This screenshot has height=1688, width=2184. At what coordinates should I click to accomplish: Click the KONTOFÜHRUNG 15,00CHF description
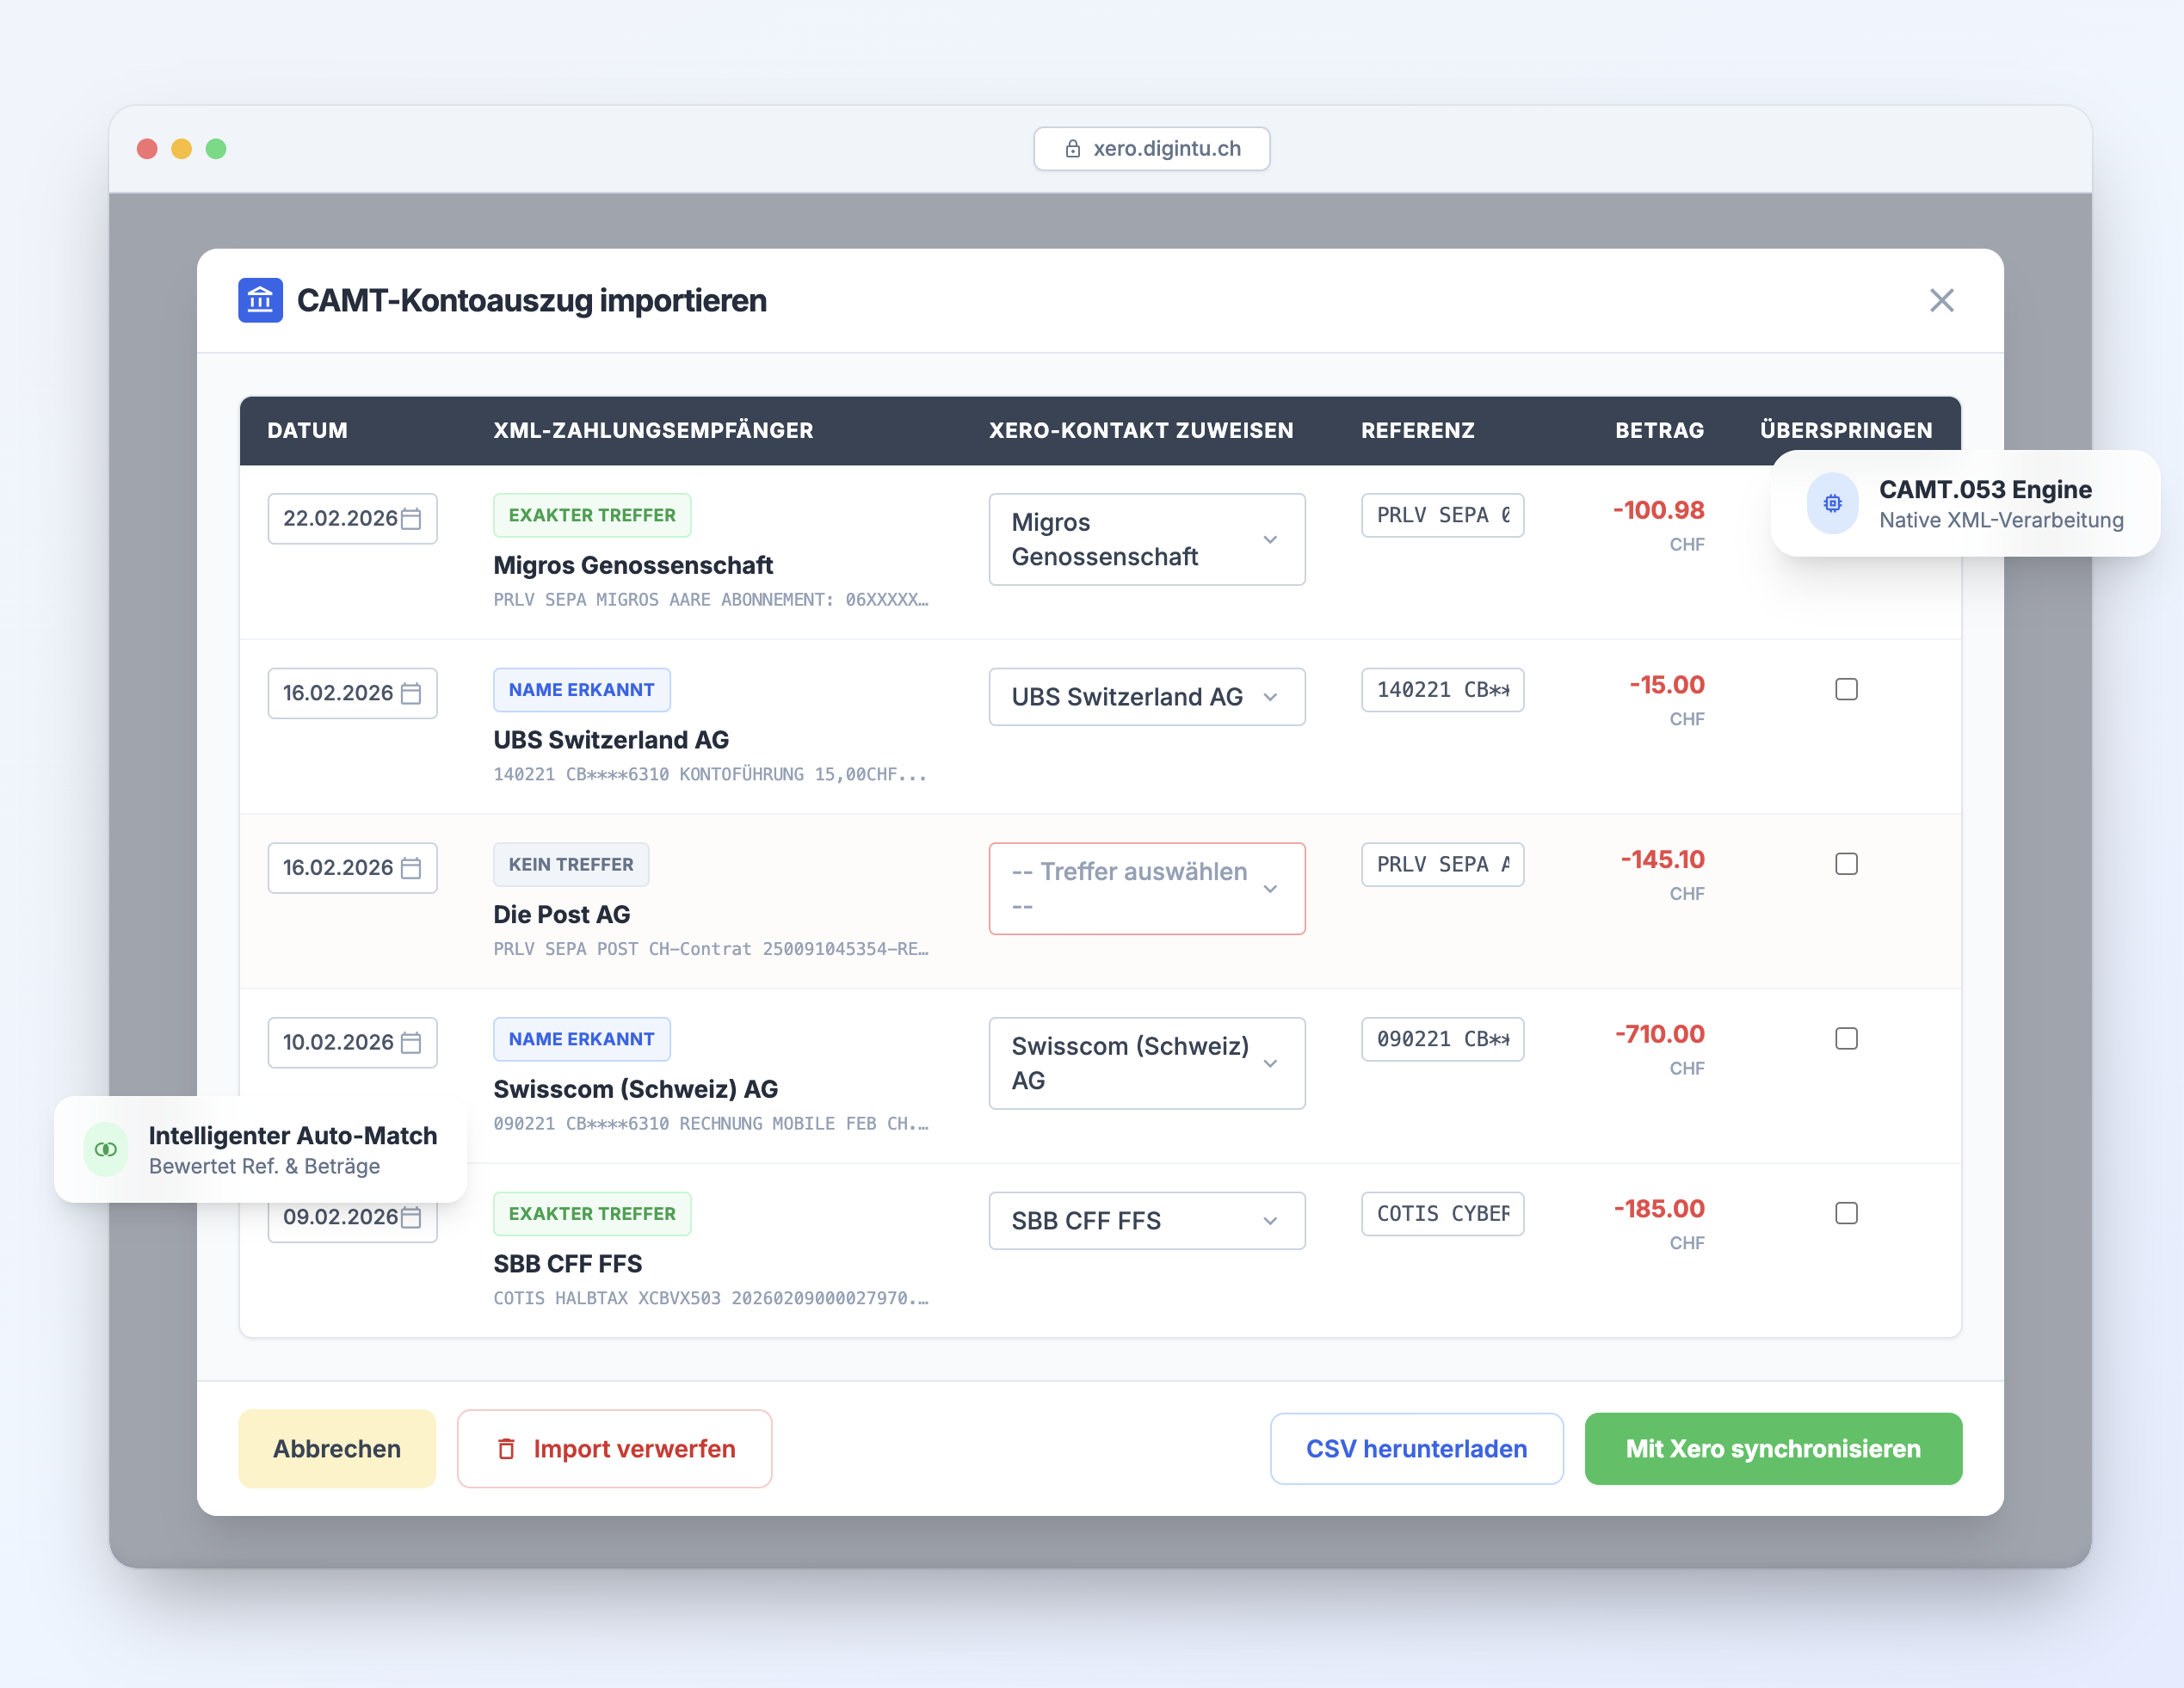tap(710, 774)
